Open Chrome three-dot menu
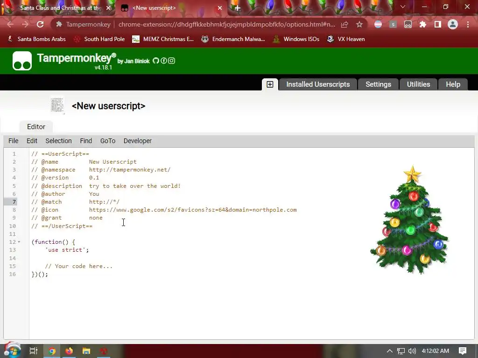This screenshot has height=358, width=478. tap(468, 24)
